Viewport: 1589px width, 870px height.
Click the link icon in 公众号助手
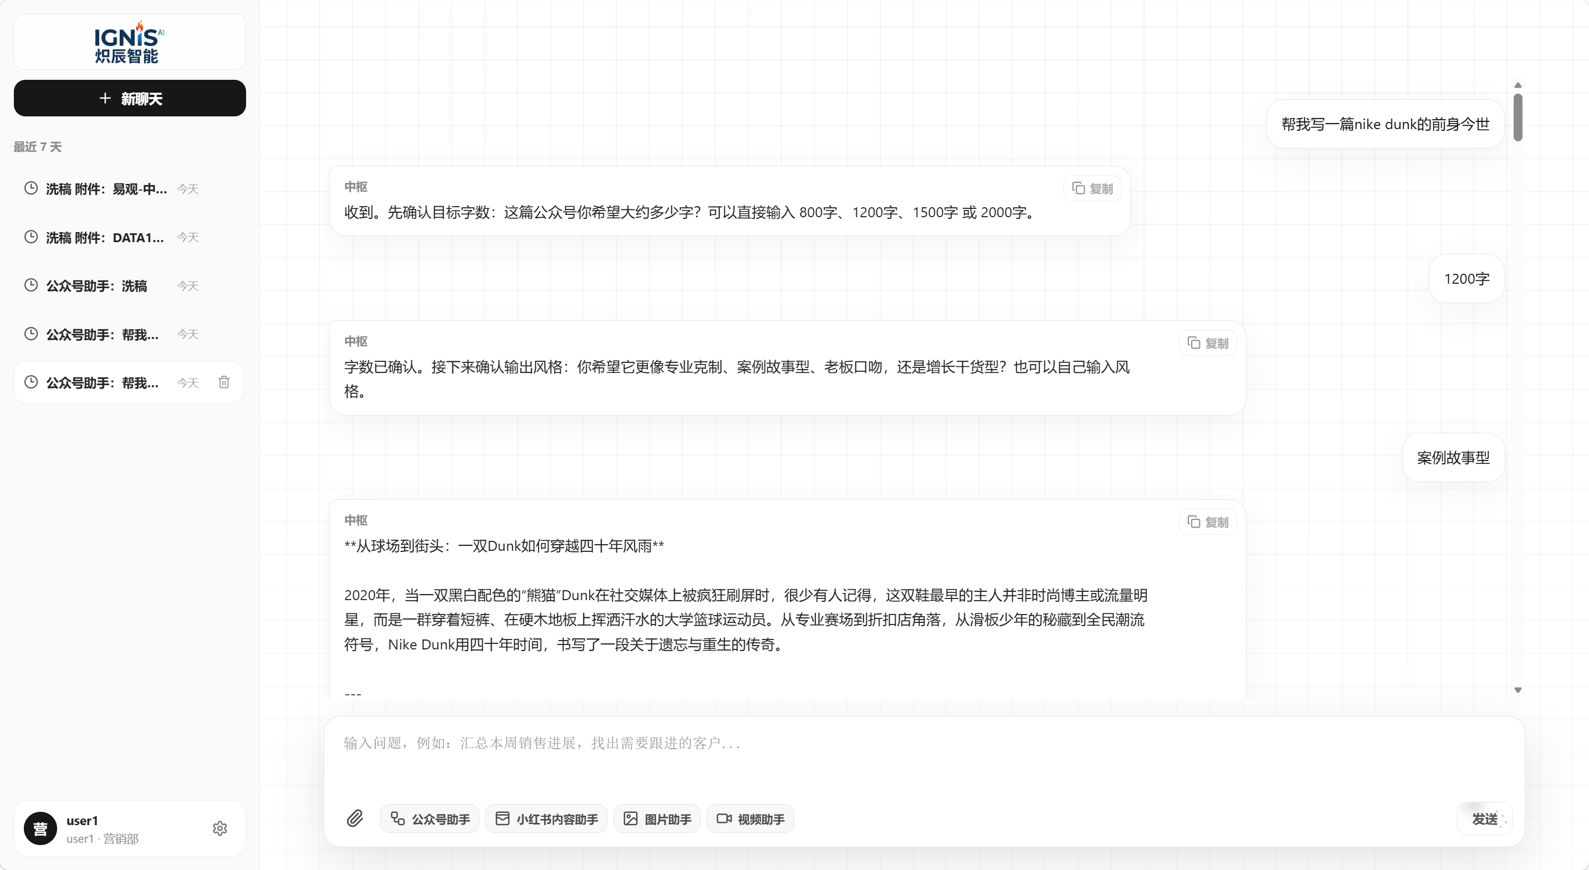click(397, 818)
